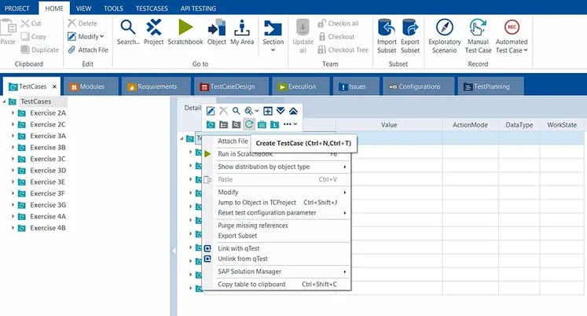Close the TestCases tab

point(55,86)
